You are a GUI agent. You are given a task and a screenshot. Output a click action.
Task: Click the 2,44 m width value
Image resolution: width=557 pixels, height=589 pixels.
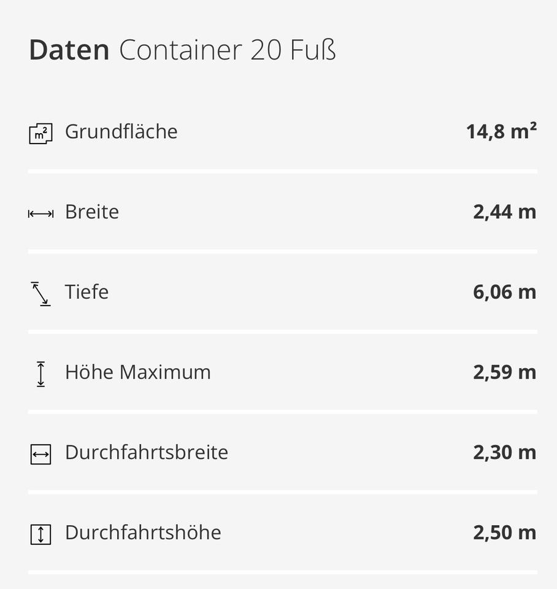tap(504, 212)
